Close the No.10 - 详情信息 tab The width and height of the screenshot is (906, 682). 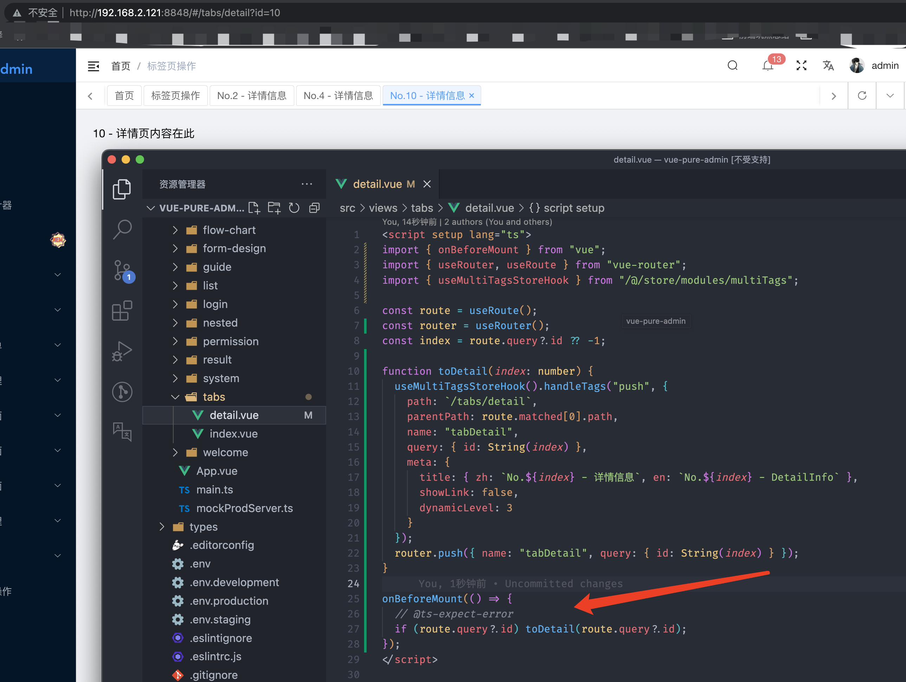[472, 96]
